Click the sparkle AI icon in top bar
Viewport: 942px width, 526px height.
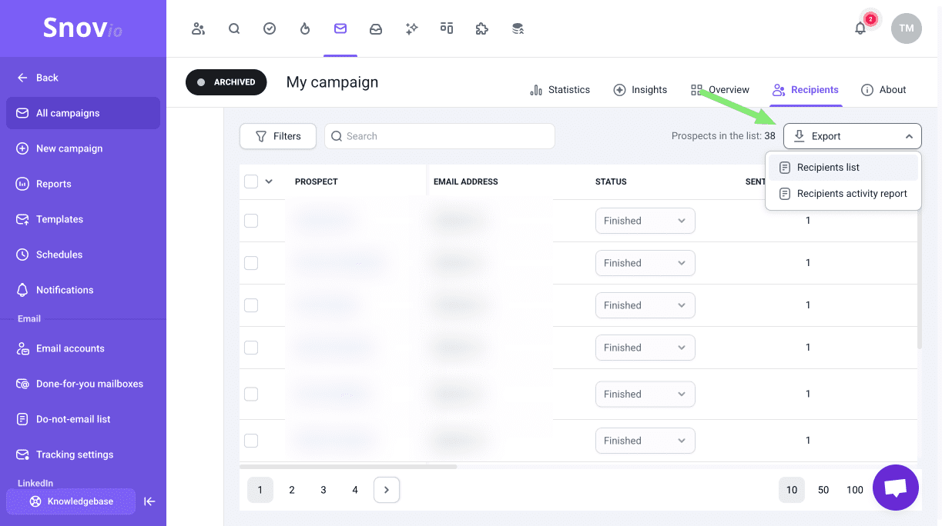pyautogui.click(x=412, y=28)
